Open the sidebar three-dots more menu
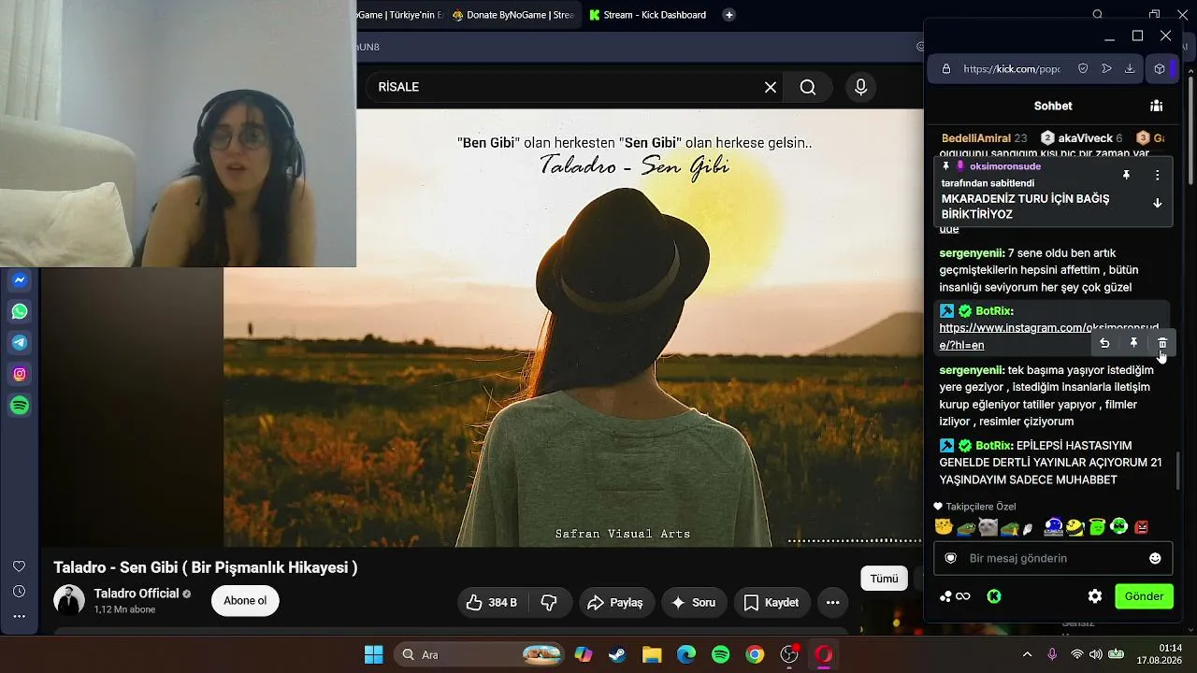Viewport: 1197px width, 673px height. (19, 617)
